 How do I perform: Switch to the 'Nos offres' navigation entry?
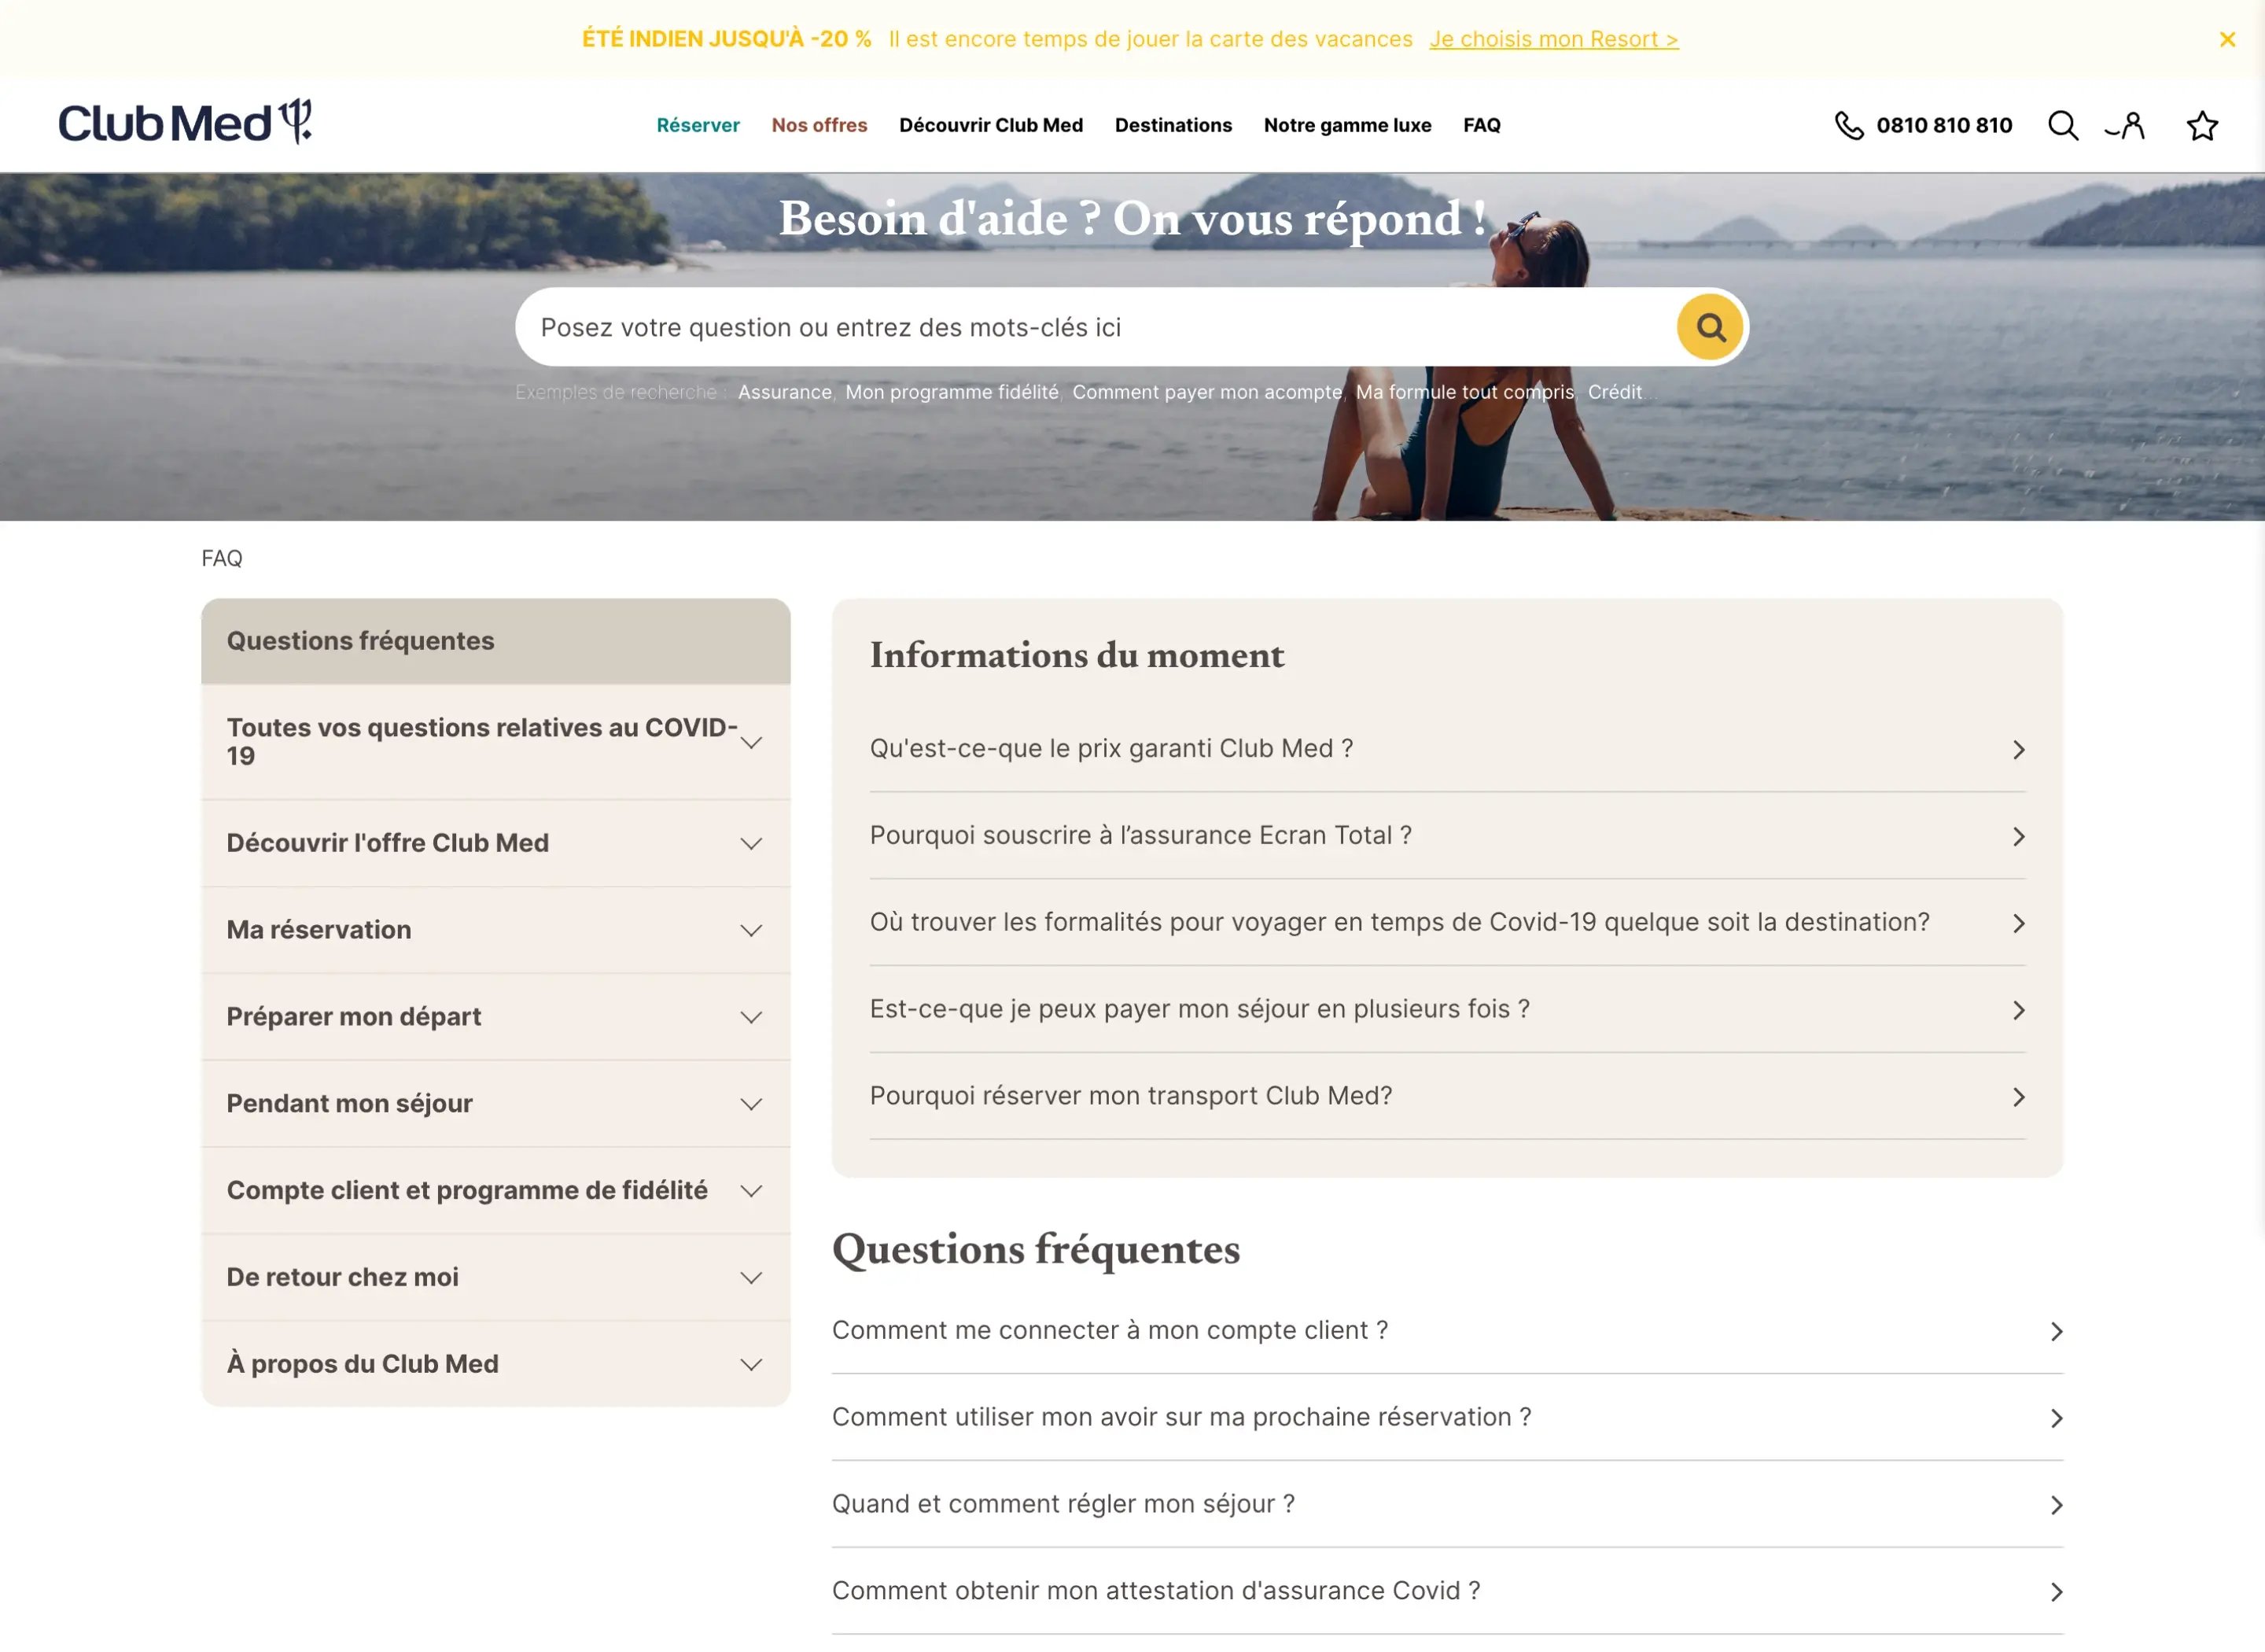coord(819,125)
